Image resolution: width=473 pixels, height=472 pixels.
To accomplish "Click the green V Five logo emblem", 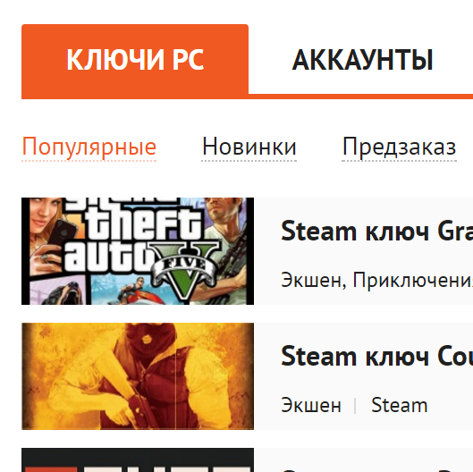I will (184, 269).
